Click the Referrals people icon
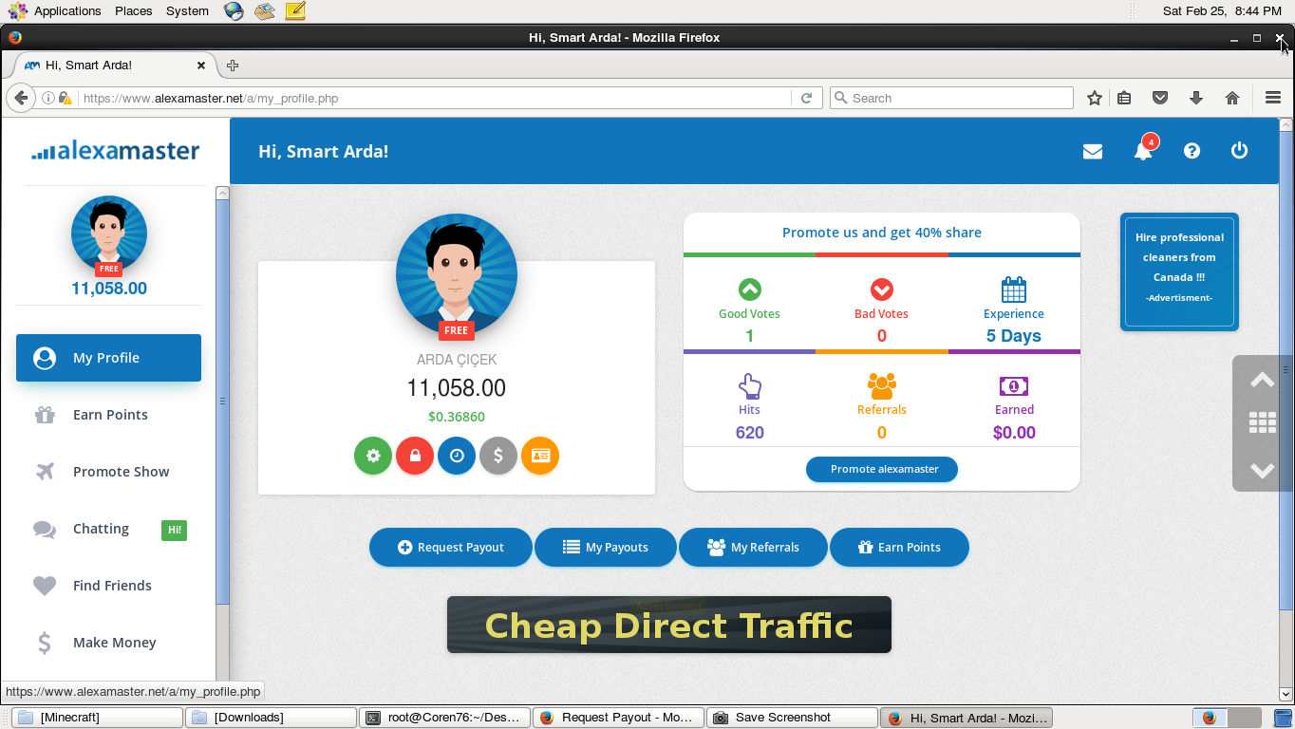This screenshot has width=1295, height=729. (x=882, y=386)
